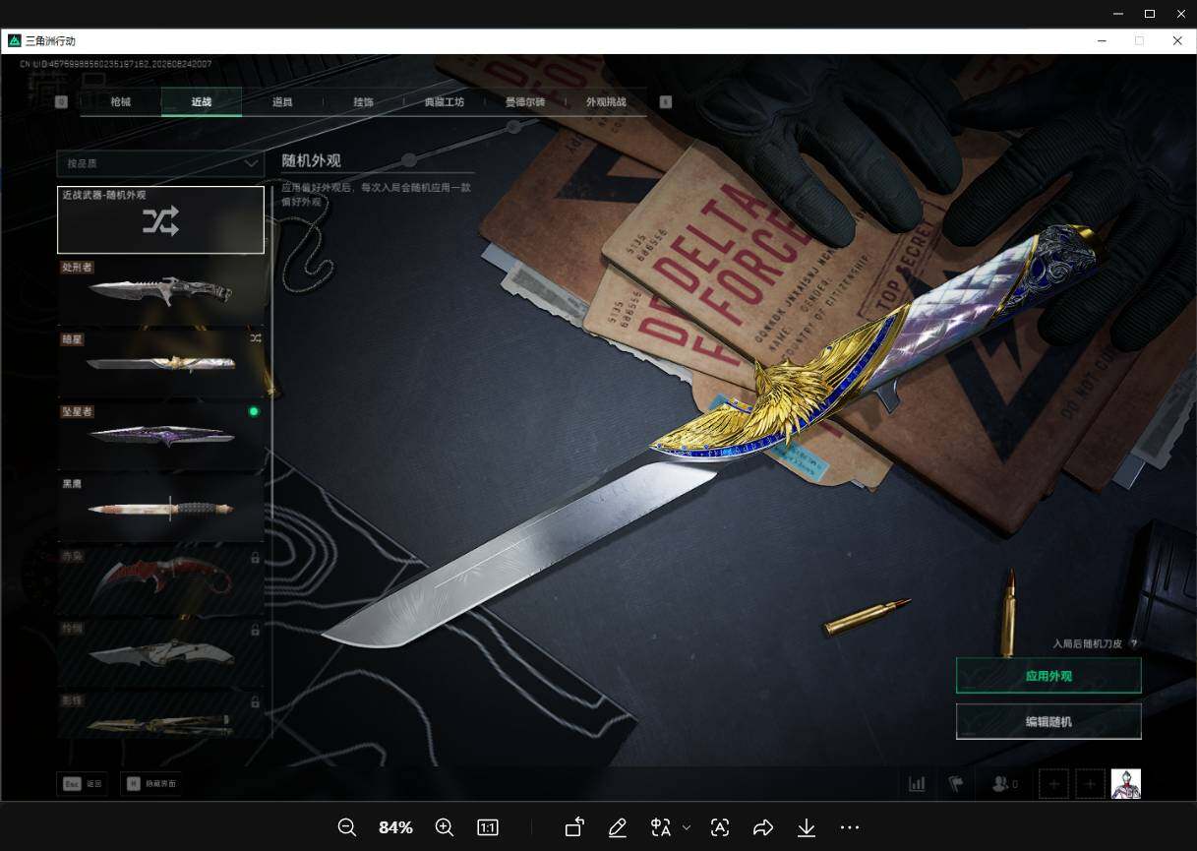Select the locked 赤枭 karambit skin
1197x851 pixels.
pyautogui.click(x=160, y=579)
